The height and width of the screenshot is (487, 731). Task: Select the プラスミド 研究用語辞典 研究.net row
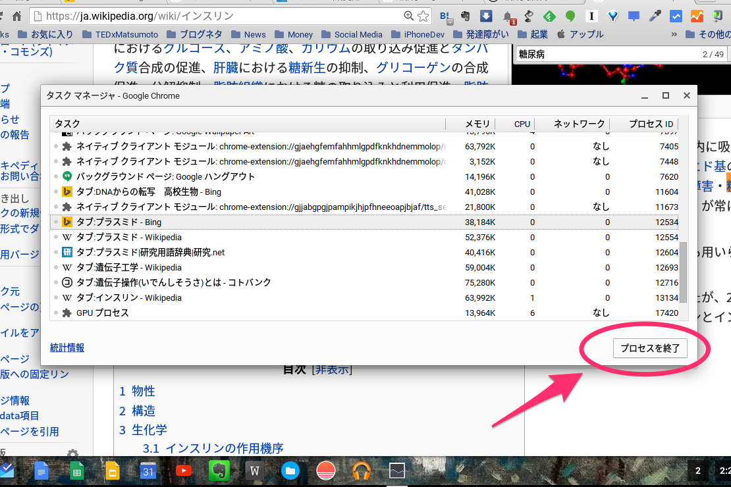point(364,252)
